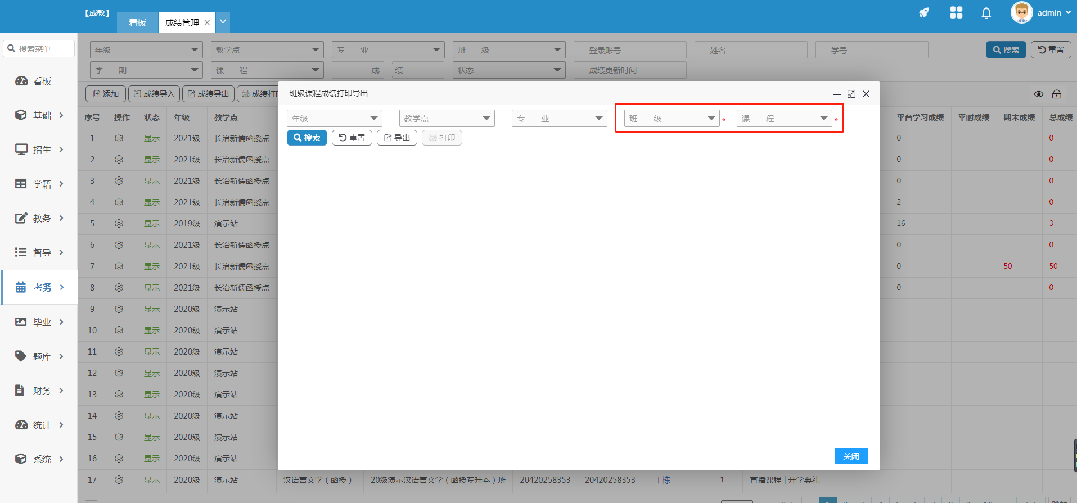The image size is (1077, 503).
Task: Open the 课程 dropdown in the dialog
Action: pyautogui.click(x=784, y=119)
